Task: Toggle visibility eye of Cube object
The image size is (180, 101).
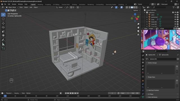Action: click(x=175, y=19)
